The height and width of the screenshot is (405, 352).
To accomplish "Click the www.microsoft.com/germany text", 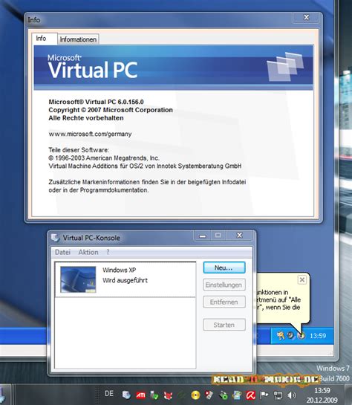I will [90, 134].
